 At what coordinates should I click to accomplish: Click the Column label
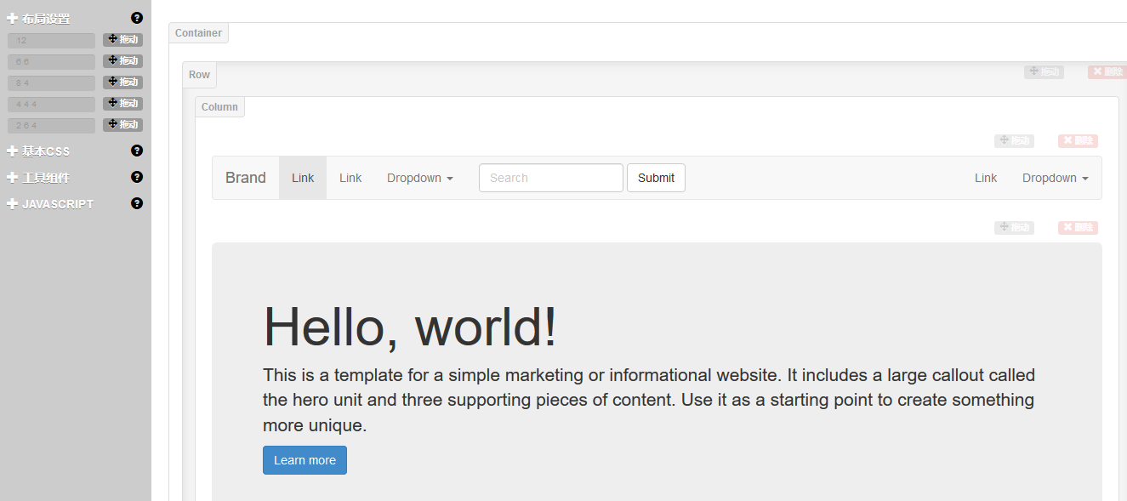(219, 107)
